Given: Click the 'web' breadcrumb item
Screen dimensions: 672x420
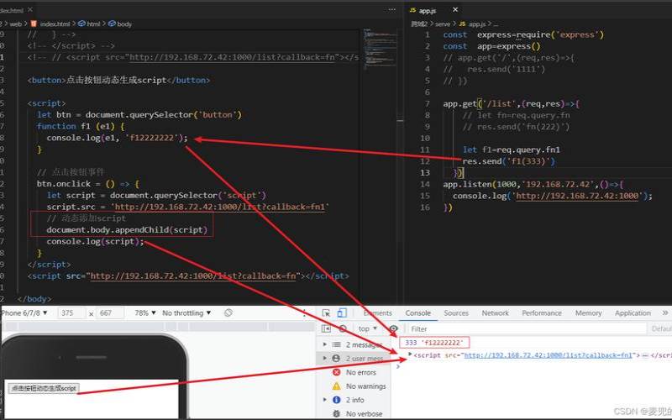Looking at the screenshot, I should (x=15, y=24).
